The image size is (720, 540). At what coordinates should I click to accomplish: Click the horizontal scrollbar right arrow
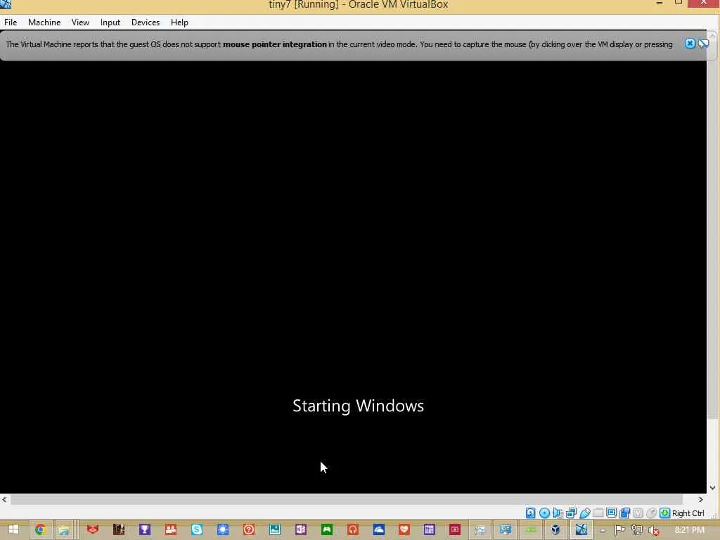(701, 499)
